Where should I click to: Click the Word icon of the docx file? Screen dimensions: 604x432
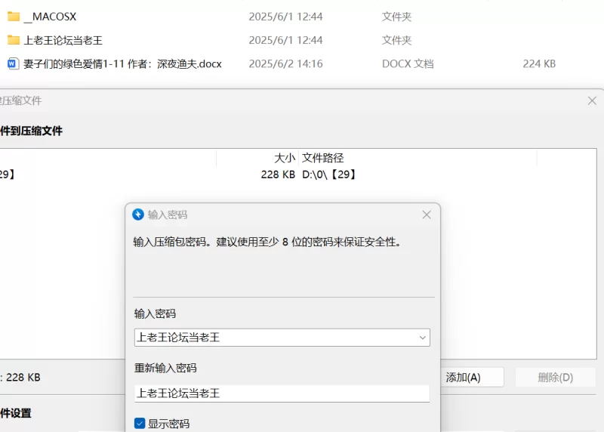(13, 63)
